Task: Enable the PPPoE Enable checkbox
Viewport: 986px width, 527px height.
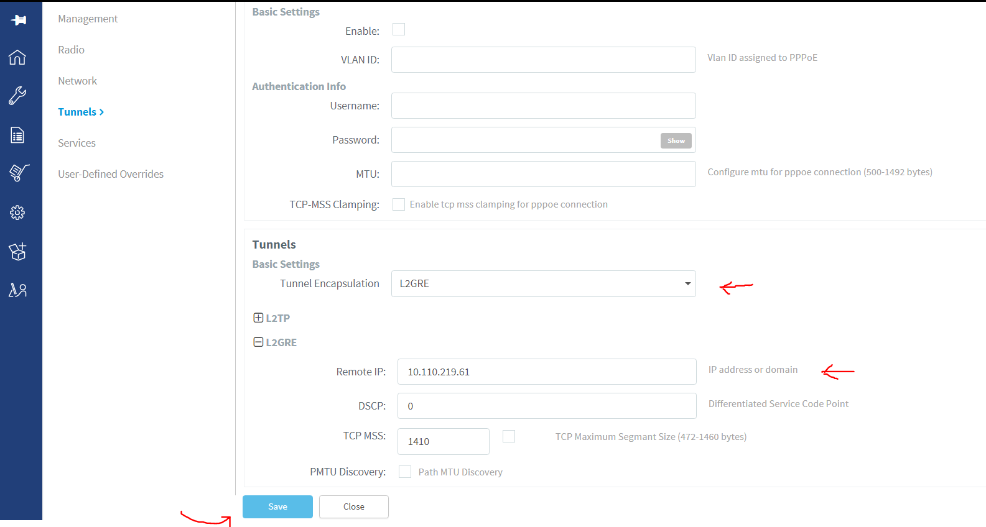Action: click(x=399, y=30)
